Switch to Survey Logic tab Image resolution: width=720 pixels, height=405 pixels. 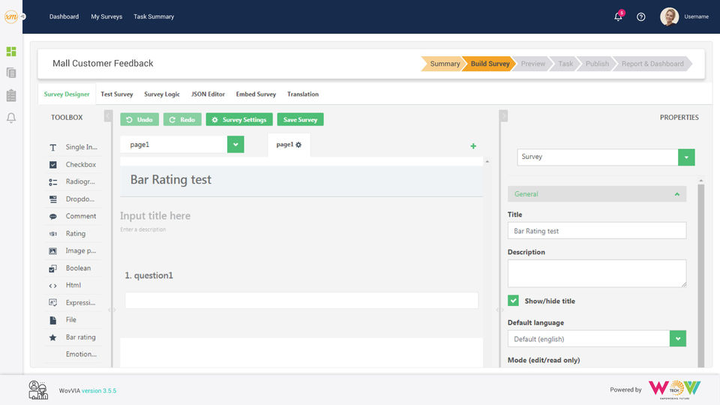pos(162,94)
